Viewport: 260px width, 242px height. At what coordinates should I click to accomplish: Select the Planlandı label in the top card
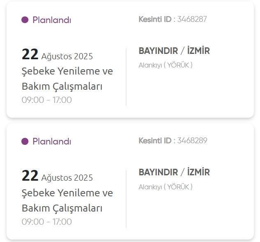(51, 20)
